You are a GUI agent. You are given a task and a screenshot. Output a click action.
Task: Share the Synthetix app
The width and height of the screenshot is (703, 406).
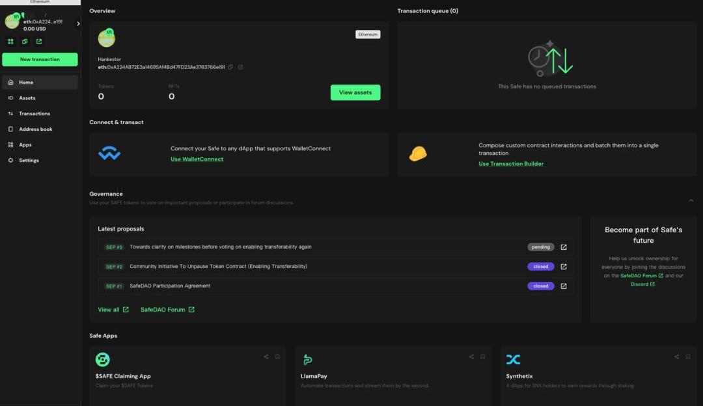676,357
